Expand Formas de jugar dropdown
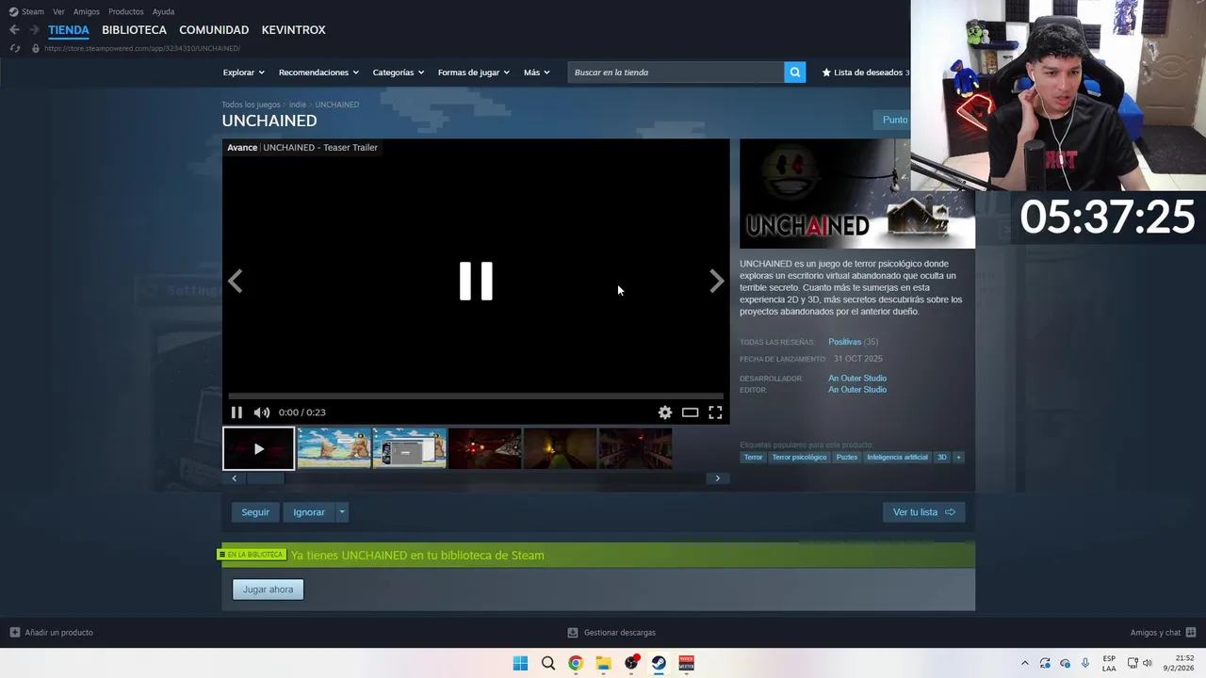The height and width of the screenshot is (678, 1206). click(473, 73)
